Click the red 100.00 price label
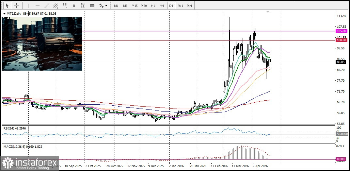350x171 pixels. tap(341, 40)
